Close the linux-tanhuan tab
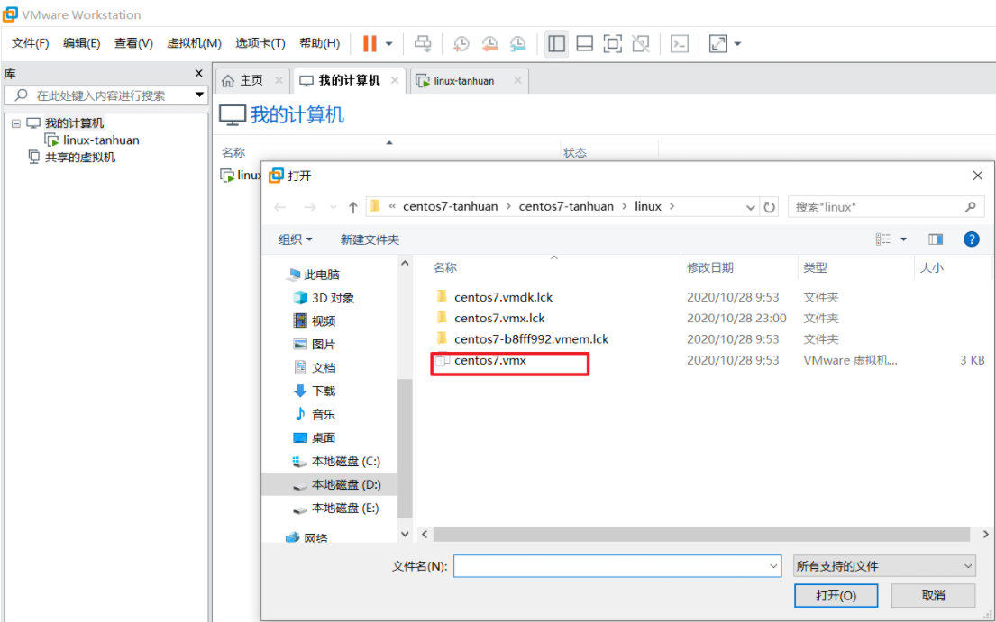996x622 pixels. pos(517,80)
